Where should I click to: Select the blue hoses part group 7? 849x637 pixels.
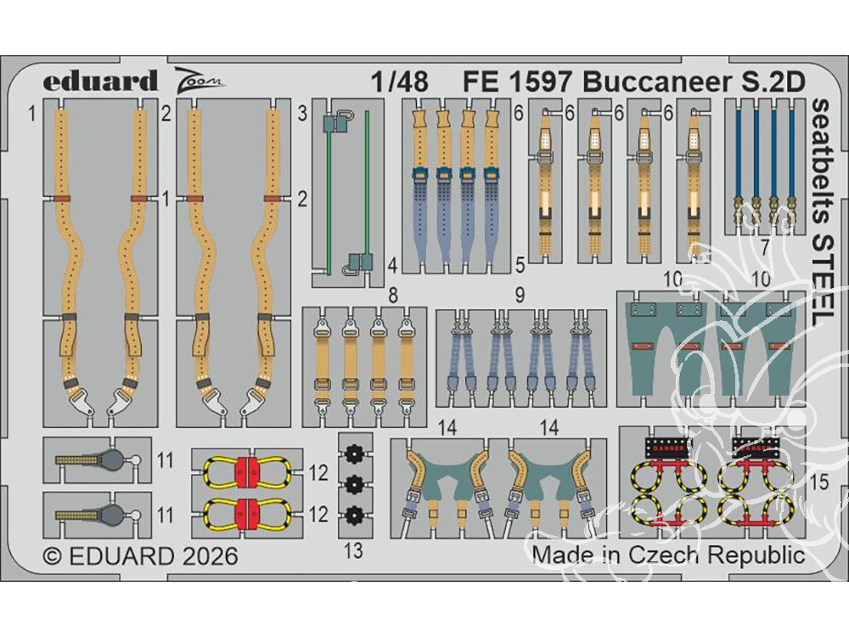pyautogui.click(x=765, y=166)
